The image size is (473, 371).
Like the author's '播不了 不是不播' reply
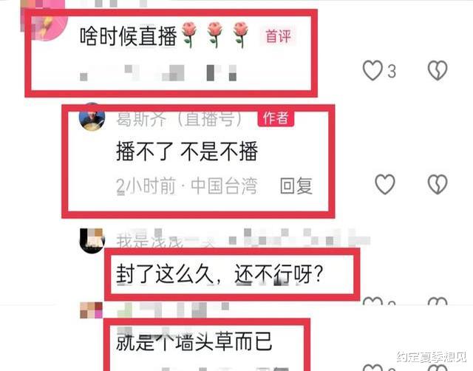pyautogui.click(x=384, y=184)
